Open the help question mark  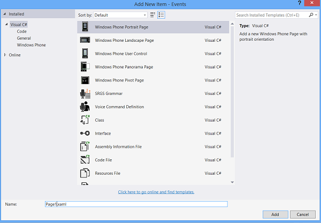pyautogui.click(x=300, y=3)
